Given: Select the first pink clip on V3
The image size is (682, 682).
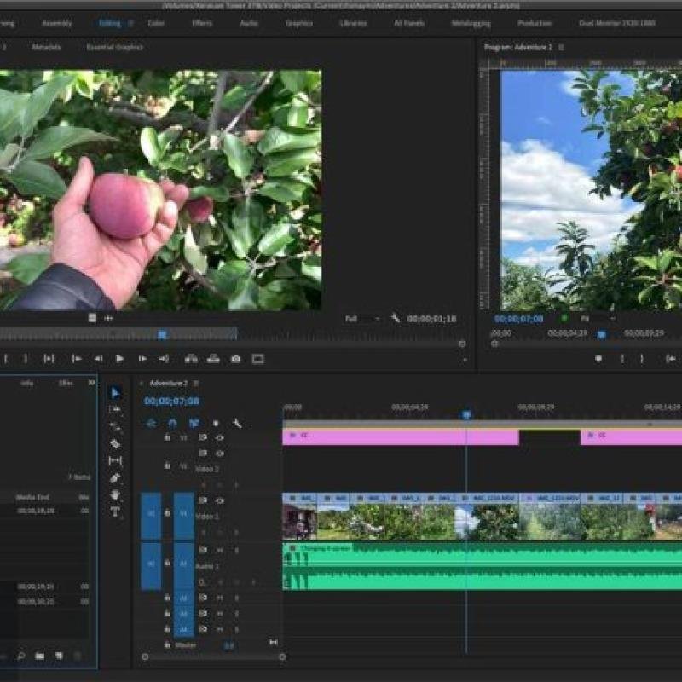Looking at the screenshot, I should [401, 437].
